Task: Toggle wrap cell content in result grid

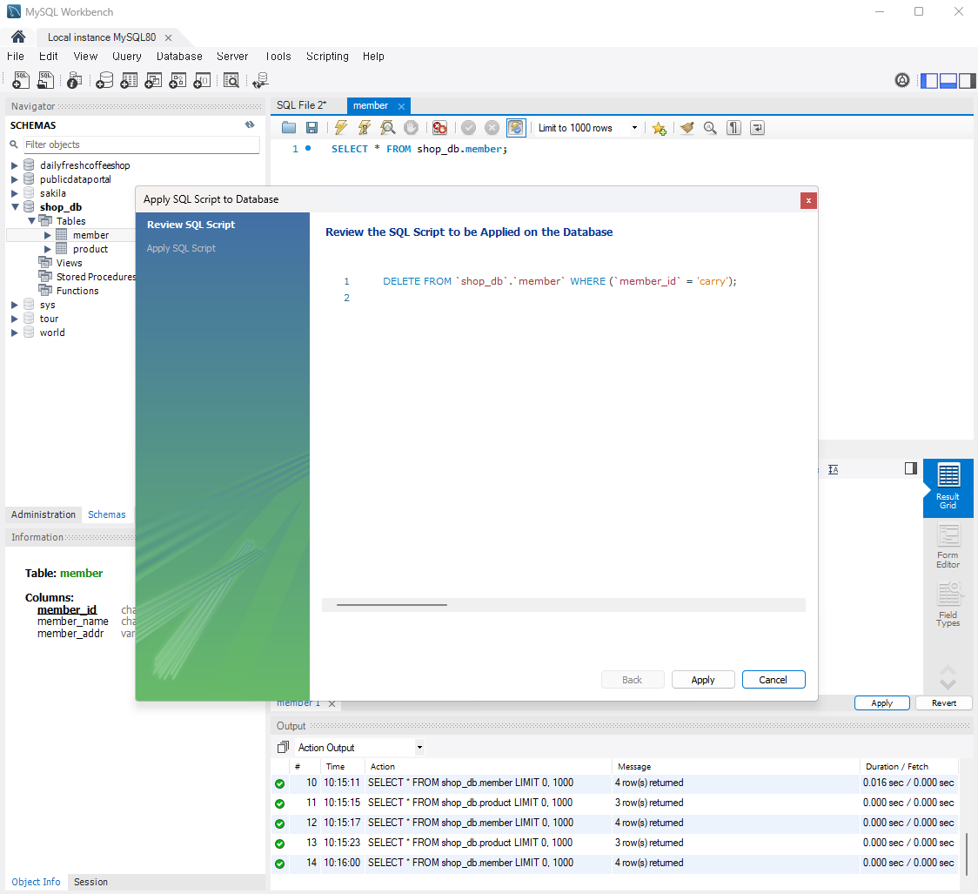Action: [834, 469]
